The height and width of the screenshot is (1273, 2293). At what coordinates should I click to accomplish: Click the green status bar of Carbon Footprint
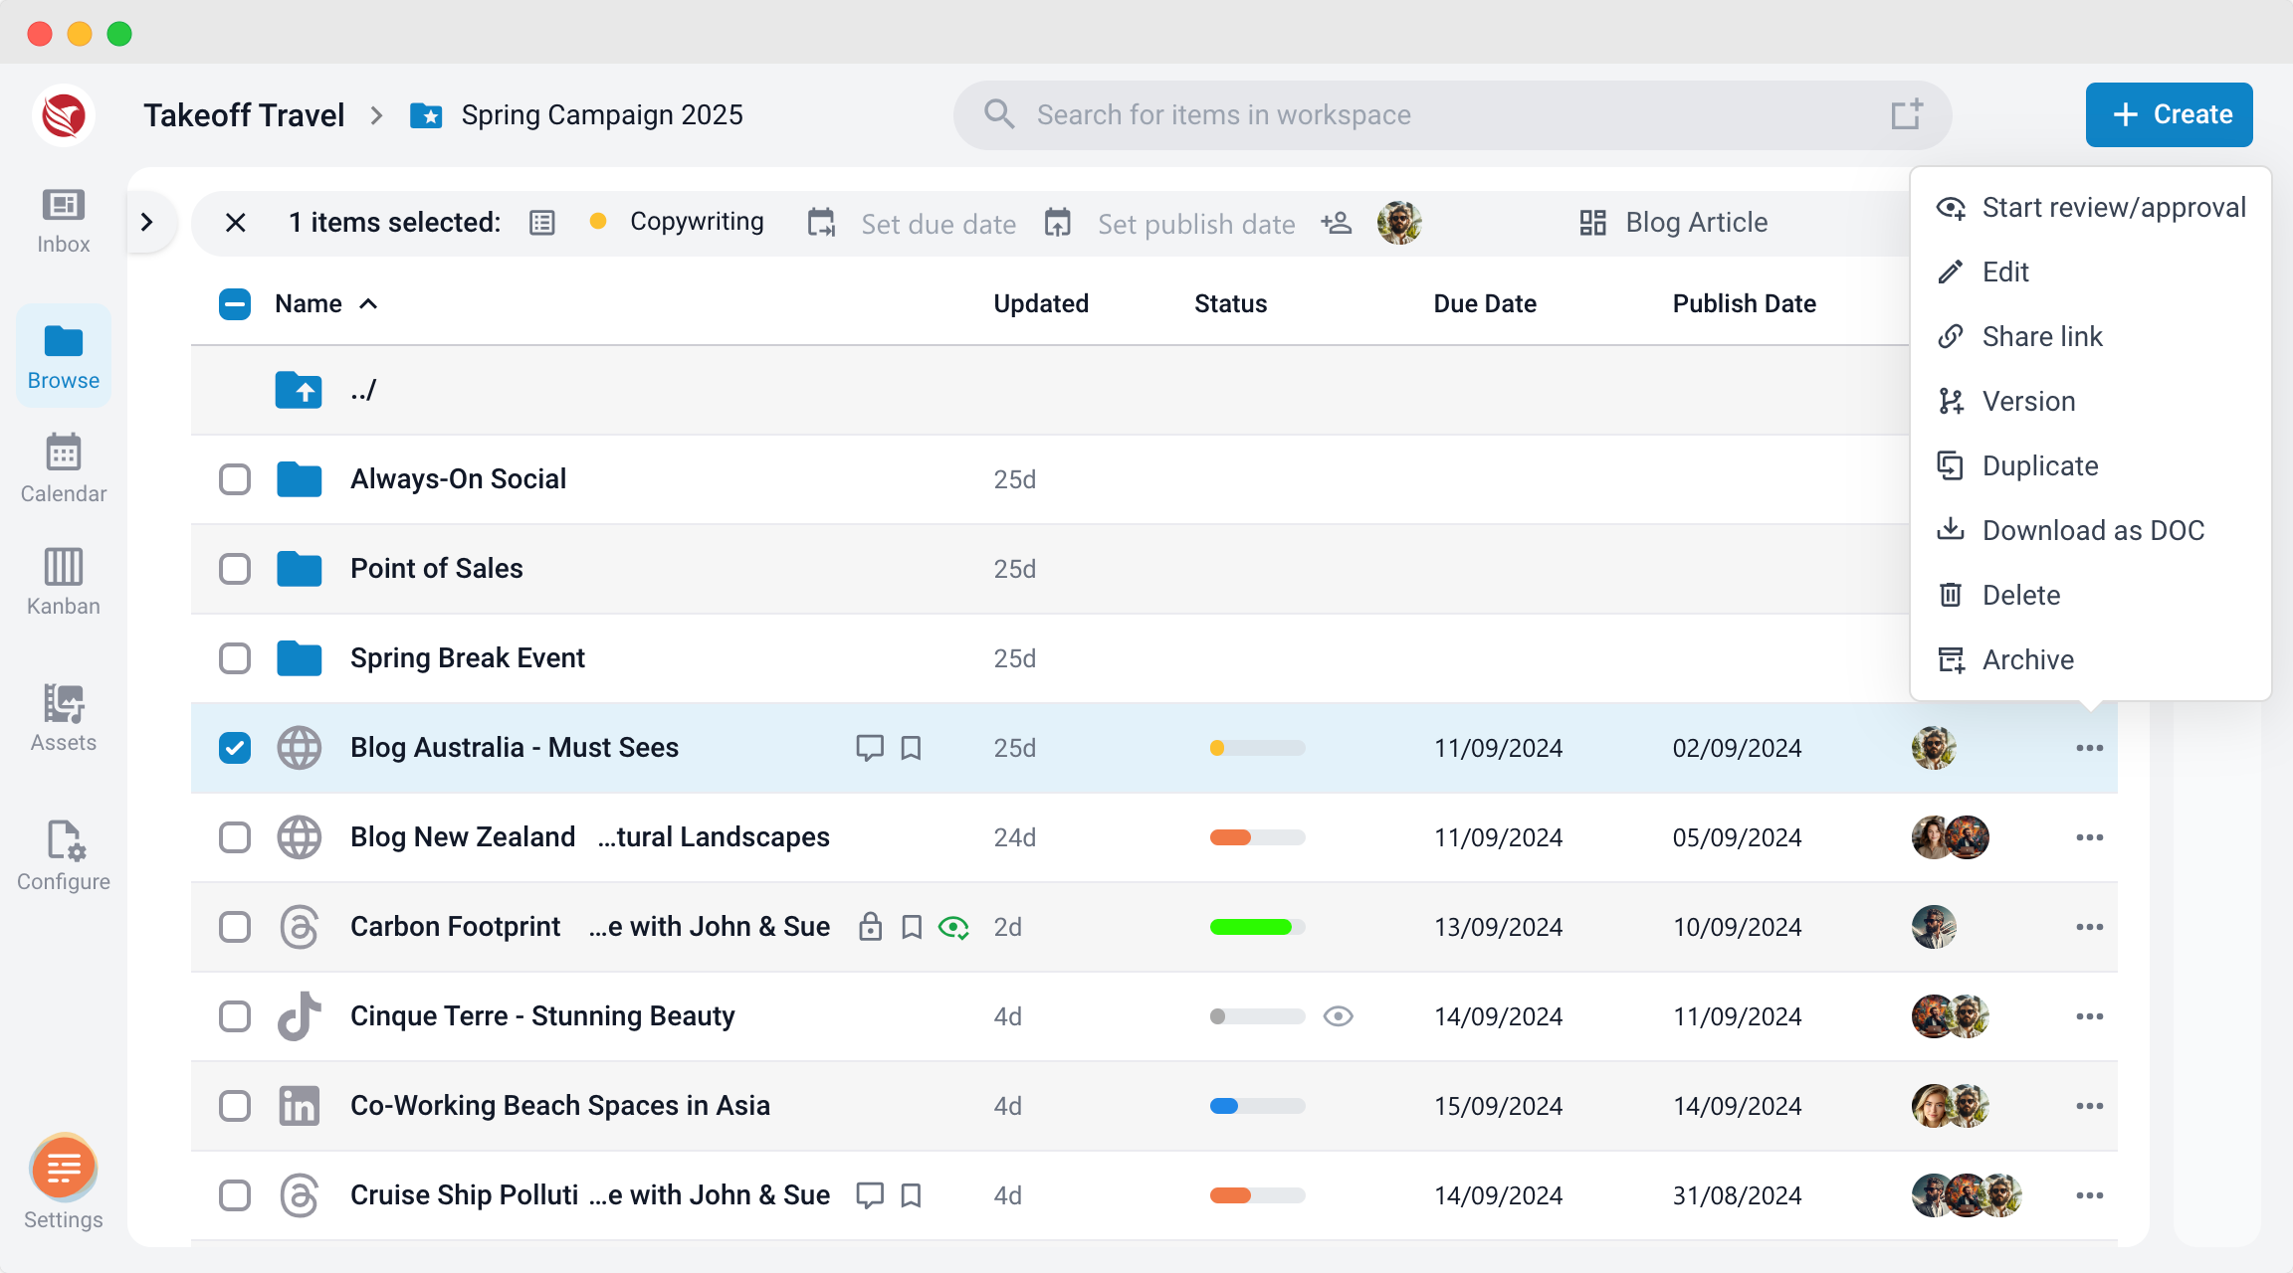tap(1257, 927)
